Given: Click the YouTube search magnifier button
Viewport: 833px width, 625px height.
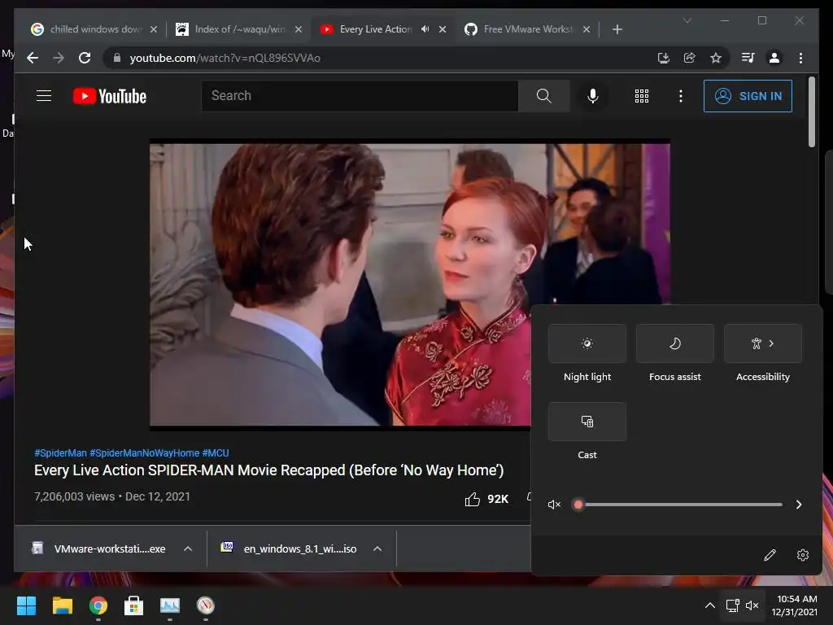Looking at the screenshot, I should click(x=543, y=96).
